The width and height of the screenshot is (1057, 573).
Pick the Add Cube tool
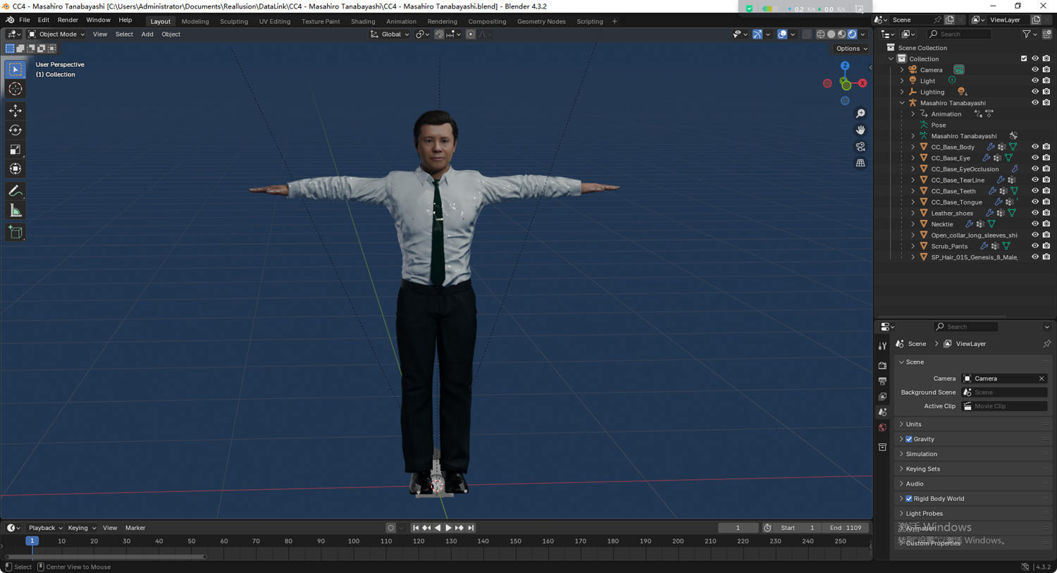[x=16, y=233]
